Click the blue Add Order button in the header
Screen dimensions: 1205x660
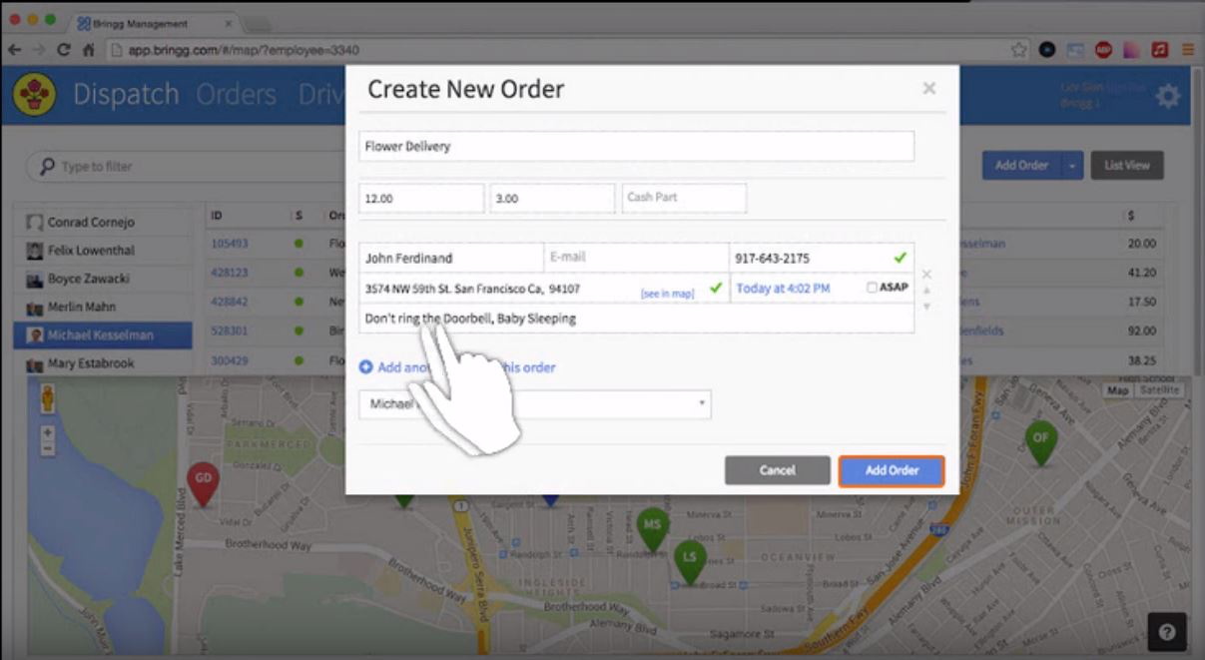click(1021, 166)
